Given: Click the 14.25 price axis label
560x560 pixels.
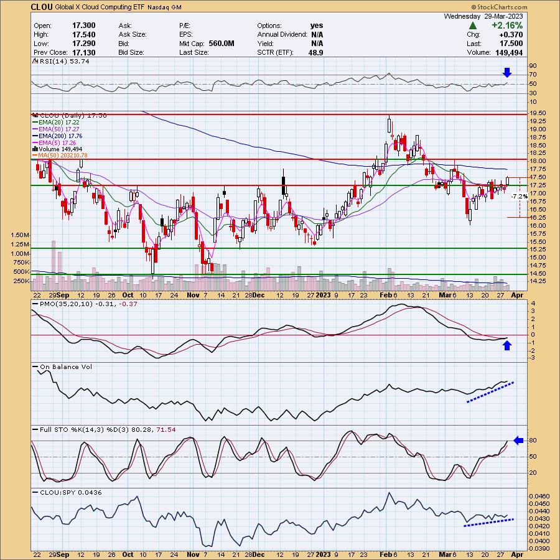Looking at the screenshot, I should 538,281.
